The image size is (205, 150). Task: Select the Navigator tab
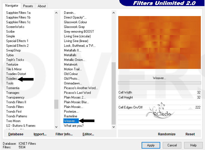[x=12, y=6]
